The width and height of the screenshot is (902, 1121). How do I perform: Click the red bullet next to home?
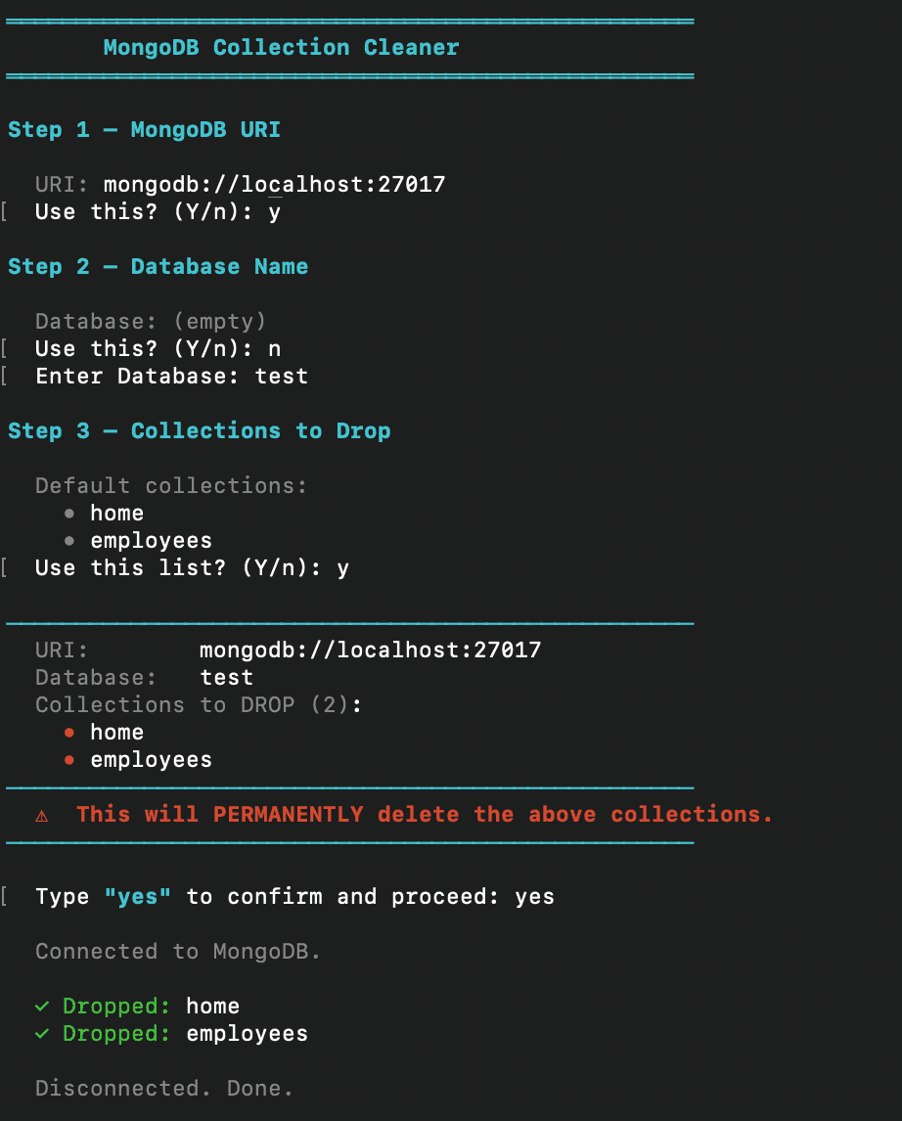69,732
